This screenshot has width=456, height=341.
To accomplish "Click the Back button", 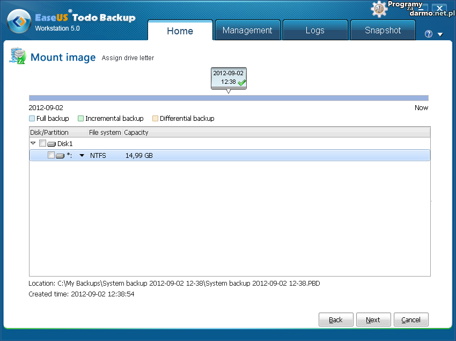I will 336,320.
